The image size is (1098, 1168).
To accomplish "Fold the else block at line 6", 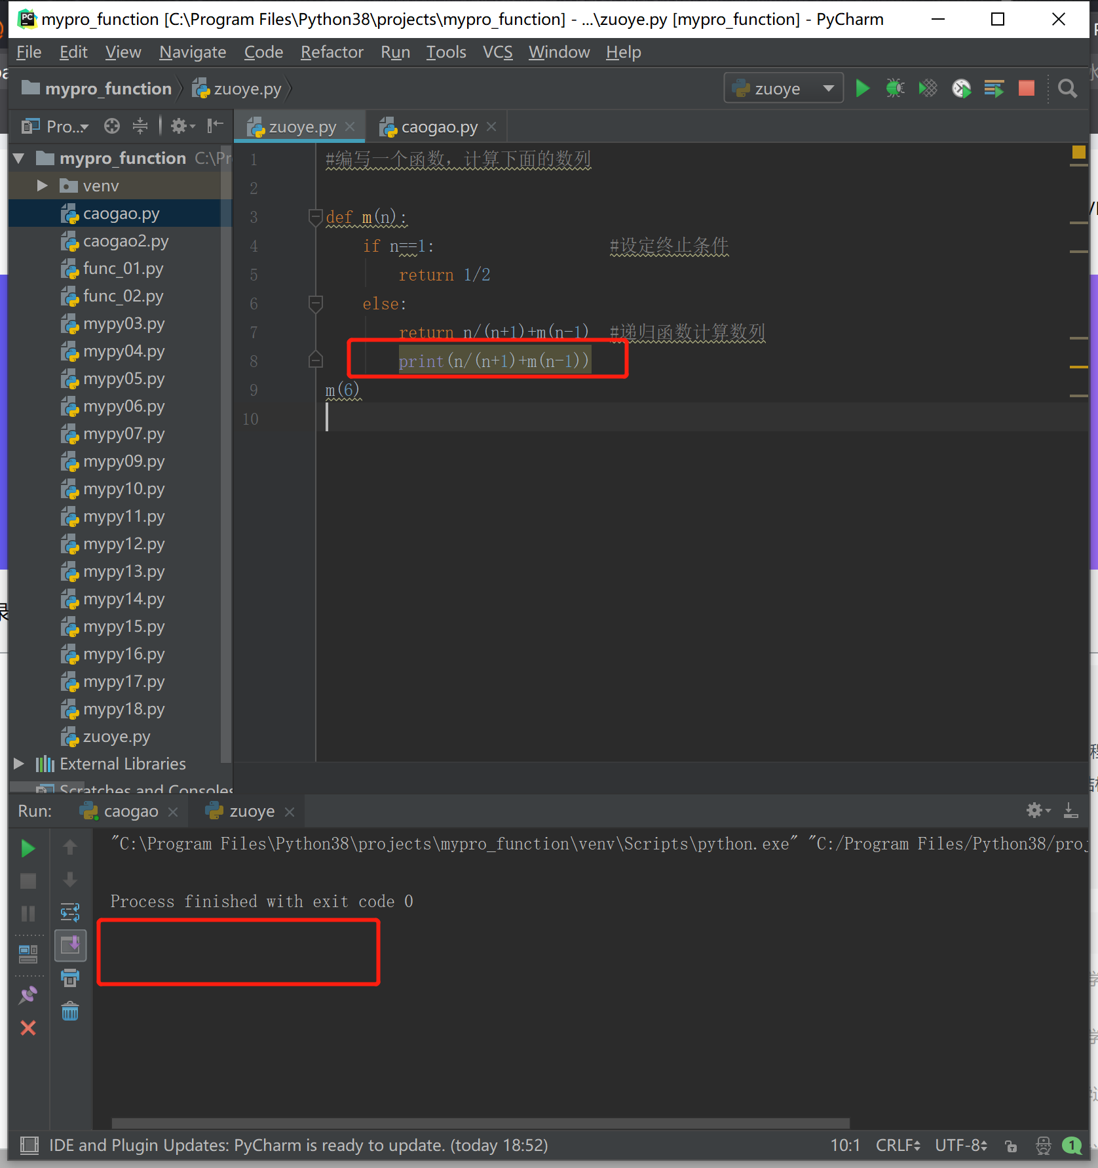I will (315, 303).
